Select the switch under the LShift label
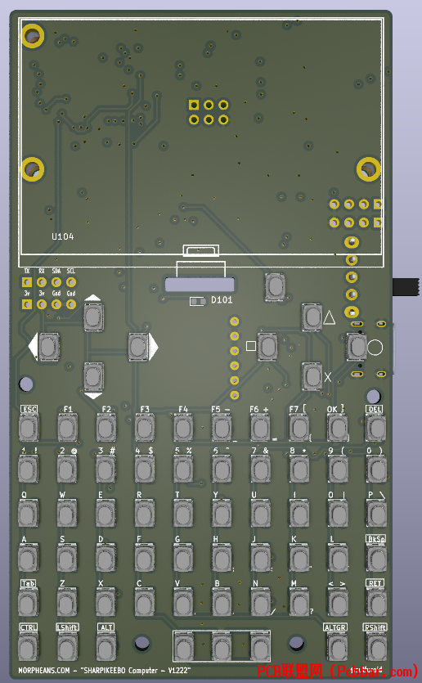The image size is (422, 683). (68, 646)
